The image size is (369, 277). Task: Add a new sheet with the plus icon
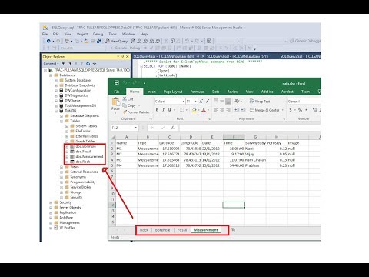click(x=233, y=230)
